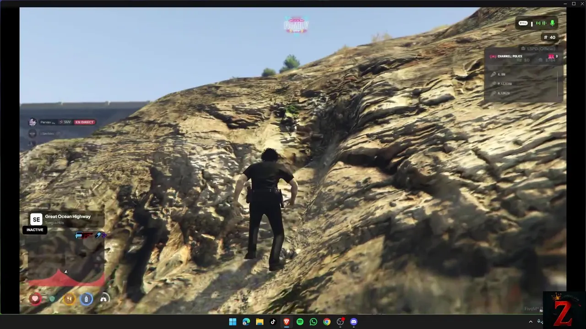Open the Windows Start menu
This screenshot has height=329, width=586.
point(233,322)
